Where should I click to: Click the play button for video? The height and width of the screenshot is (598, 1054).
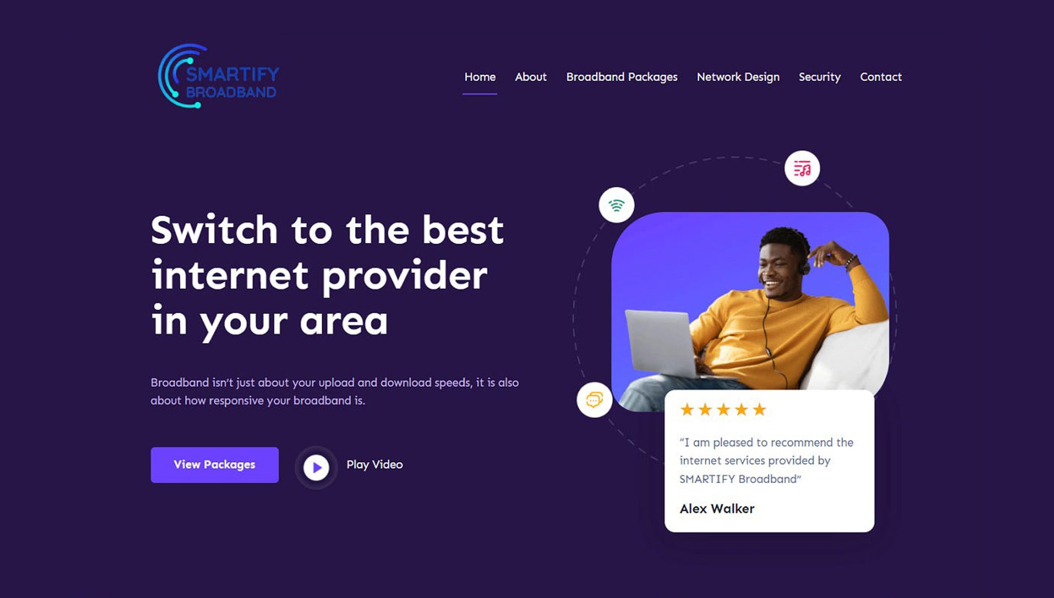pos(316,465)
